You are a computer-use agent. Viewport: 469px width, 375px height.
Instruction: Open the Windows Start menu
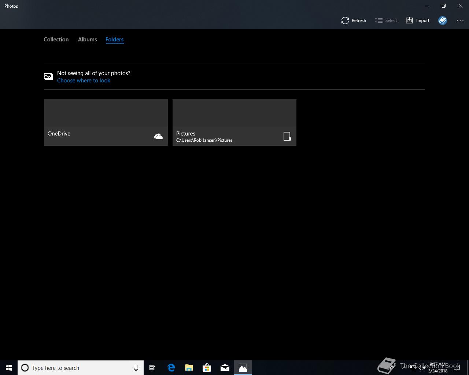pyautogui.click(x=9, y=368)
